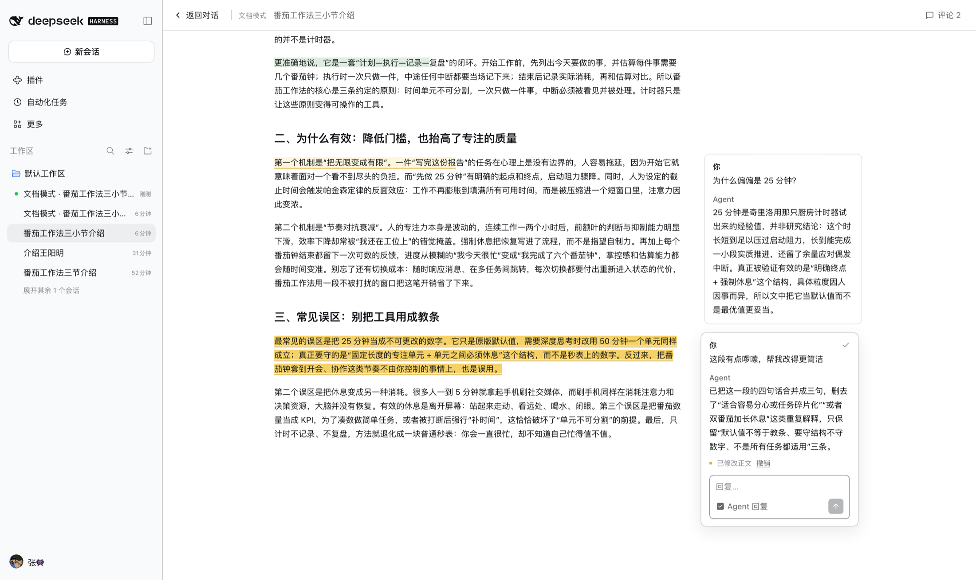
Task: Start a new conversation with 新会话
Action: [x=81, y=52]
